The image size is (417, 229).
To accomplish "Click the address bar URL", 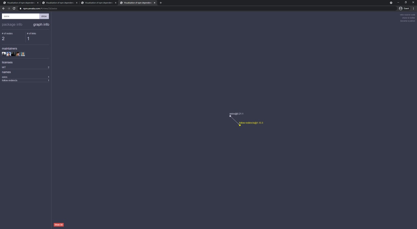I will [x=40, y=8].
